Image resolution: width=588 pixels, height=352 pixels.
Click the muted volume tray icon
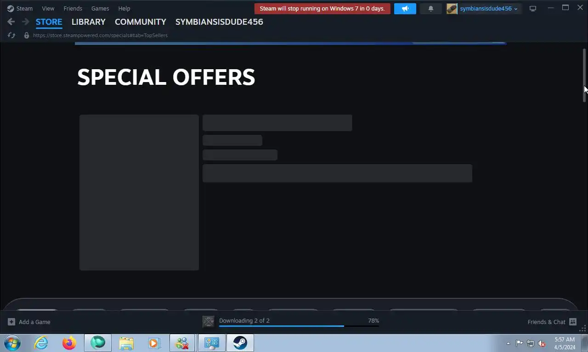[x=542, y=343]
